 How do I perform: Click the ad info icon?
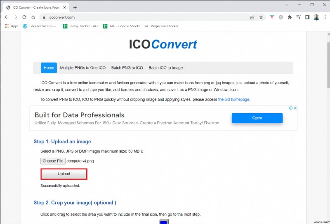point(291,108)
